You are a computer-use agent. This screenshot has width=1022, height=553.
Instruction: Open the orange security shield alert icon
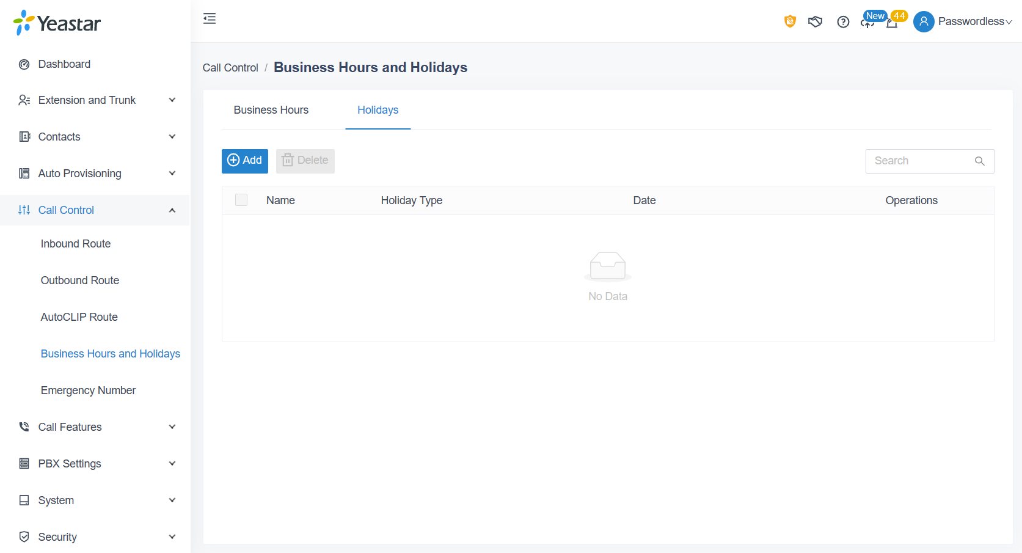(x=790, y=21)
